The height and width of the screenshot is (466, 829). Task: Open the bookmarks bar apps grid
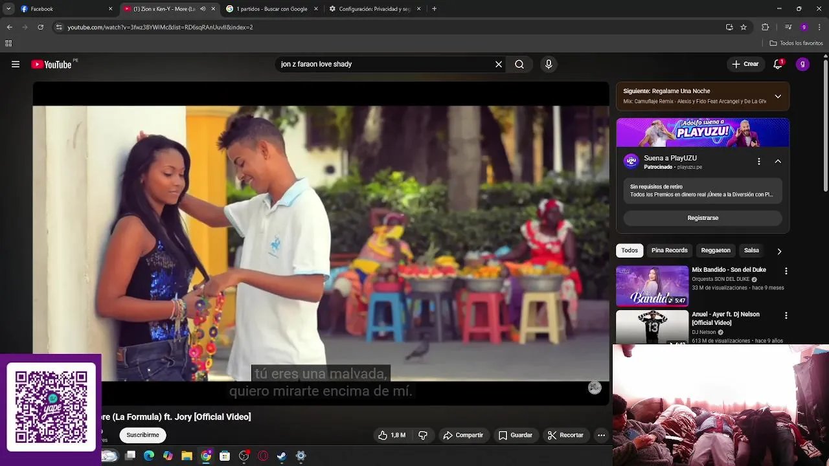[x=8, y=43]
